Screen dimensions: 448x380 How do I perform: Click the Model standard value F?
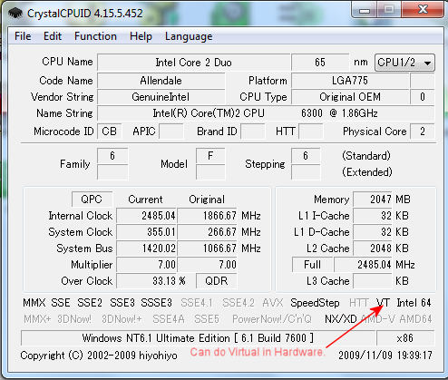click(210, 156)
